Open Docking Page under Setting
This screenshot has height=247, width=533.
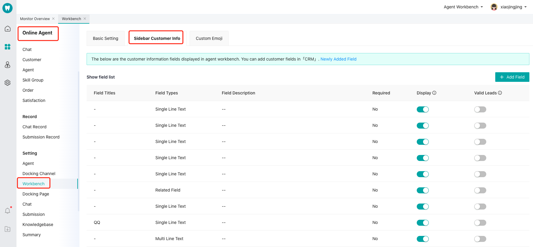(36, 194)
